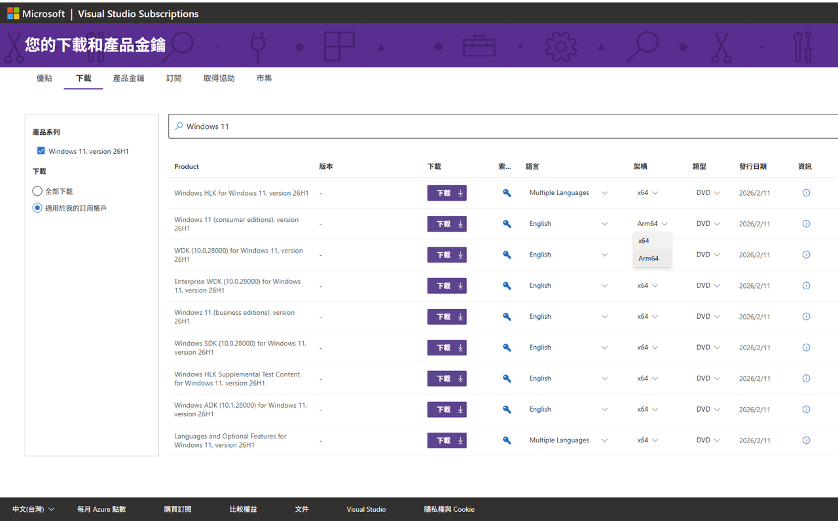Open language dropdown for Windows HLK row
The image size is (838, 521).
click(x=568, y=193)
